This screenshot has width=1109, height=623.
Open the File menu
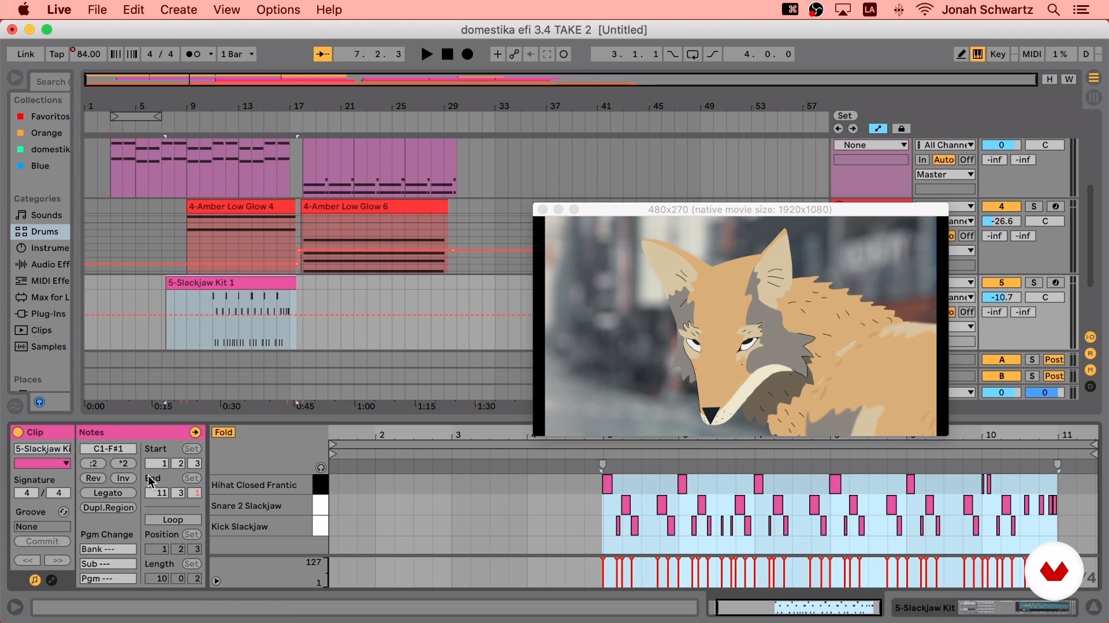97,10
